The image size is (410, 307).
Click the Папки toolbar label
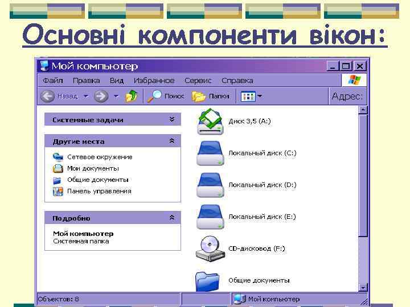[219, 96]
